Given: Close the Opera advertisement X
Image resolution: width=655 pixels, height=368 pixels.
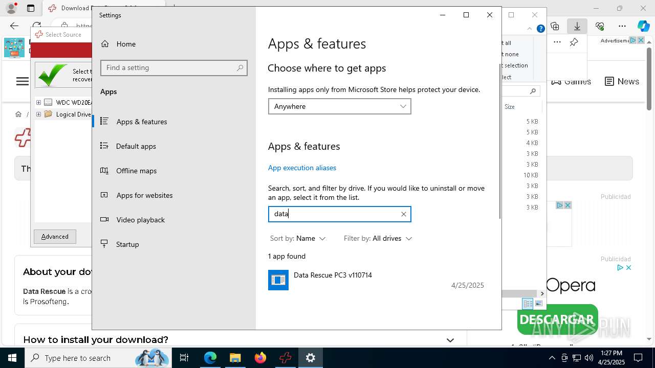Looking at the screenshot, I should tap(628, 267).
